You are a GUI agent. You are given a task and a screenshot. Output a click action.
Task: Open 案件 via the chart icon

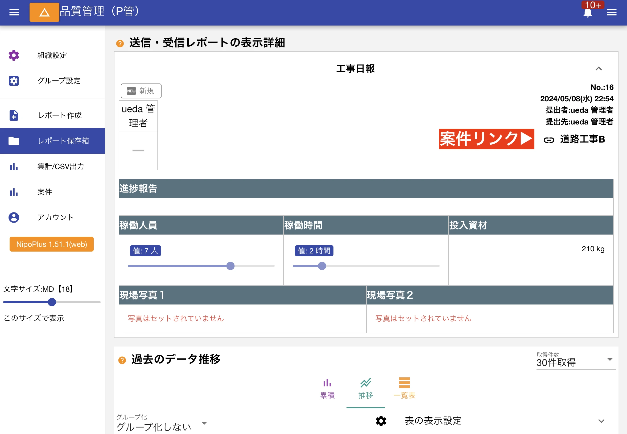point(14,192)
